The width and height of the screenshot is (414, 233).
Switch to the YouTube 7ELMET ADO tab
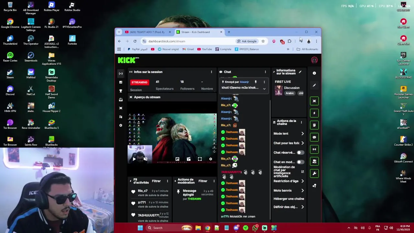[x=147, y=32]
